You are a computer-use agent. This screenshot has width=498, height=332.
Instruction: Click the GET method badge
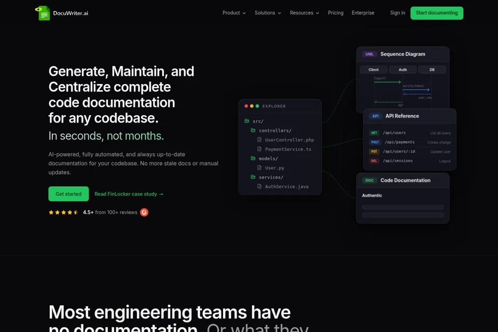pos(374,133)
